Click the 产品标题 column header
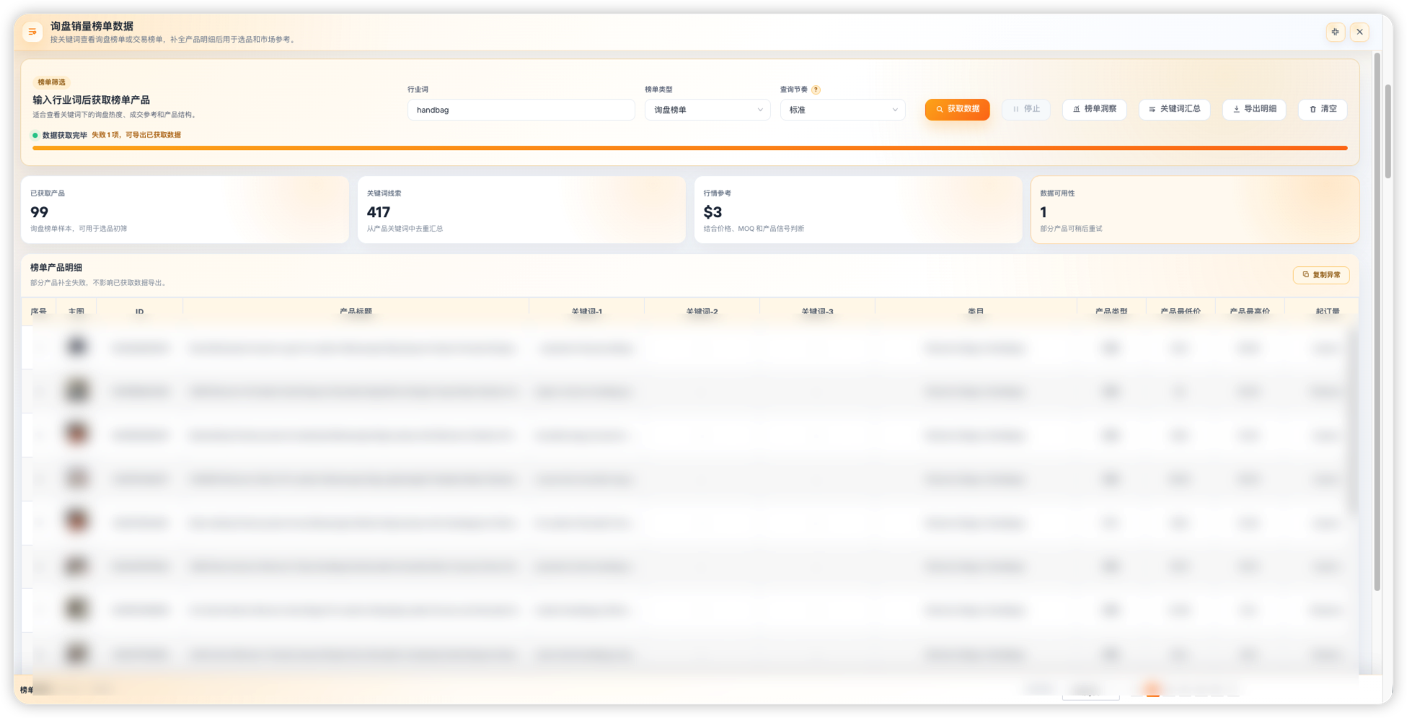This screenshot has width=1407, height=718. coord(356,312)
